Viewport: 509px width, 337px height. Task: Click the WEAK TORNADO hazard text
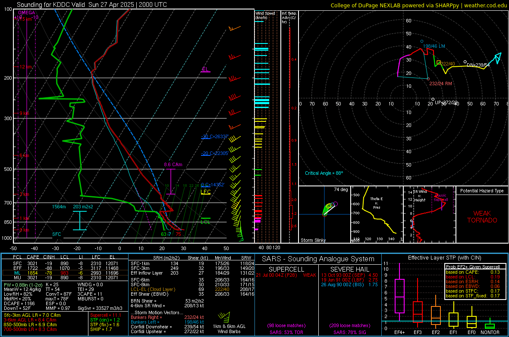click(482, 217)
